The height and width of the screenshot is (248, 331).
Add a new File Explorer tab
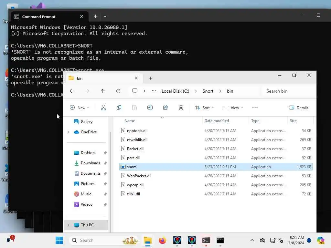[150, 78]
